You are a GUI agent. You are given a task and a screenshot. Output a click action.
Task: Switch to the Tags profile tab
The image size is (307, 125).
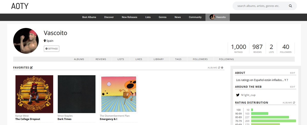pyautogui.click(x=178, y=59)
